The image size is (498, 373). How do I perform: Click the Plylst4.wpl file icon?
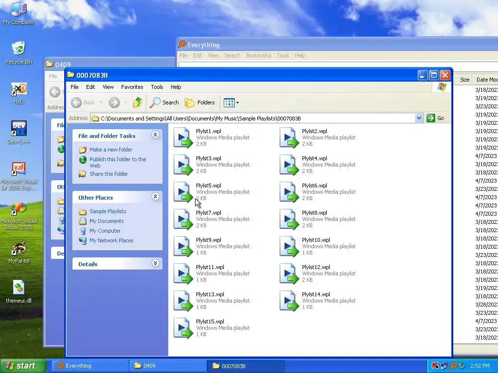pos(289,165)
